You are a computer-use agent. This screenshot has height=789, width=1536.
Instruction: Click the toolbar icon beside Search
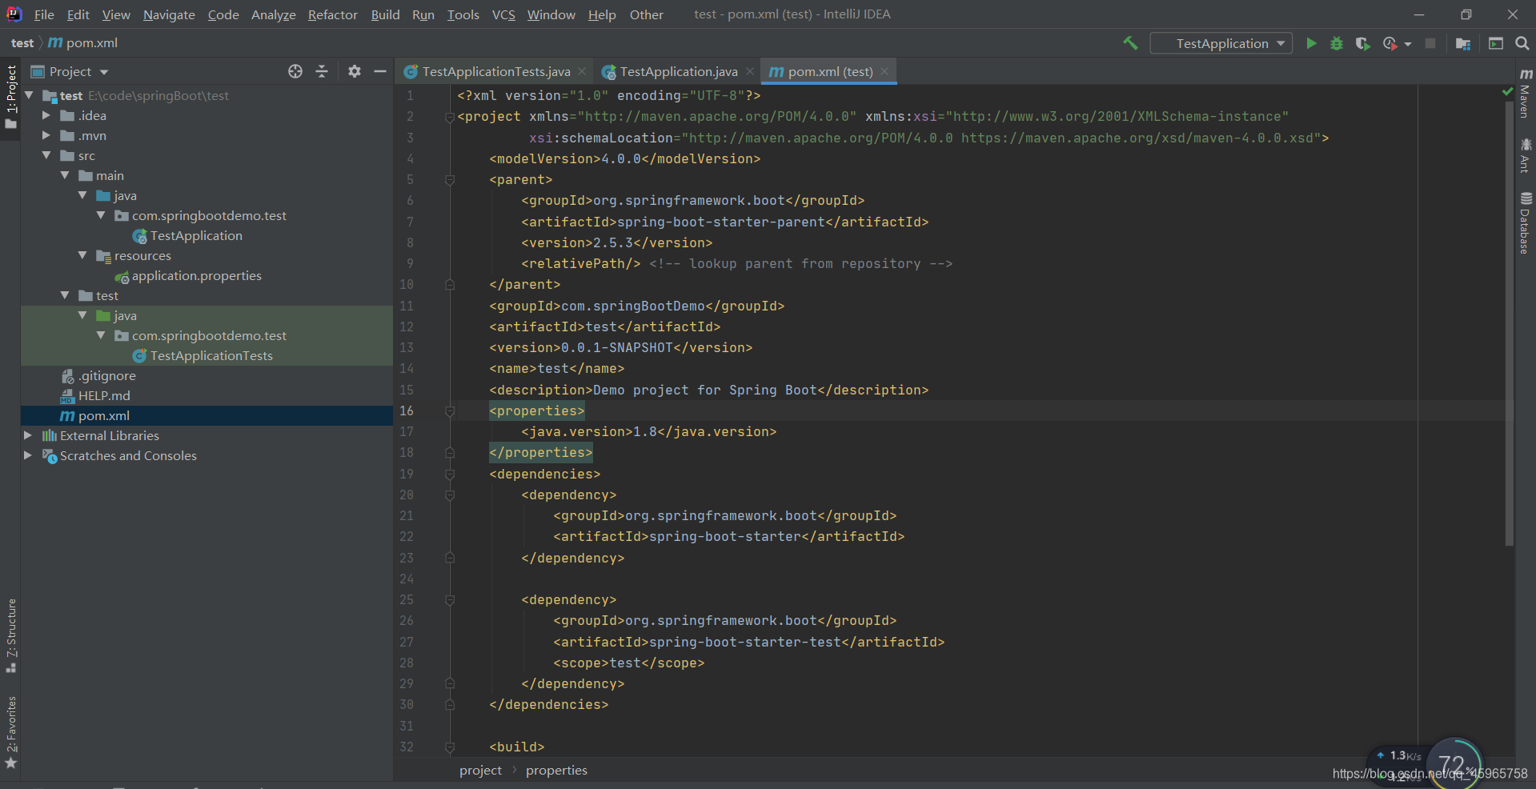[x=1496, y=43]
